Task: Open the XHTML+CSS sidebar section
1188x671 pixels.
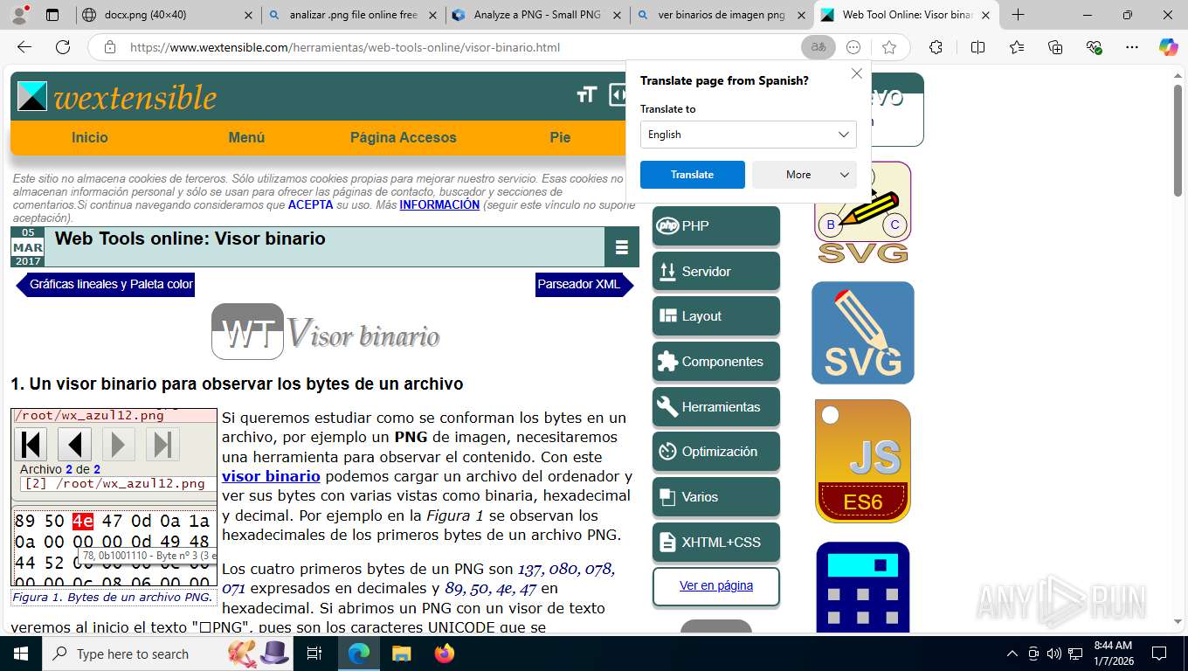Action: (x=716, y=542)
